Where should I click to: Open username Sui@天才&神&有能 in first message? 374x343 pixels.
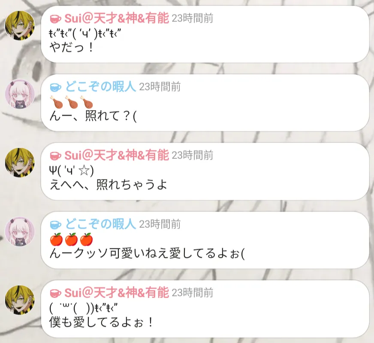(x=117, y=18)
